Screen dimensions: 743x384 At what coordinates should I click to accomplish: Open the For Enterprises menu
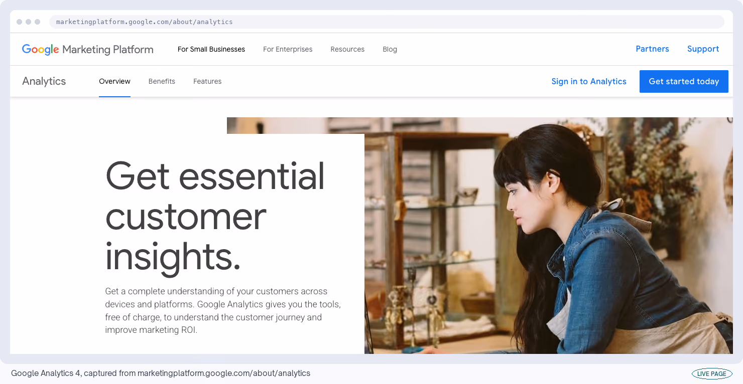pos(288,49)
